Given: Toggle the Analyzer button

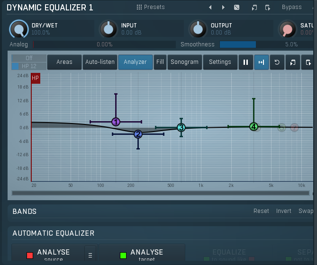Looking at the screenshot, I should coord(135,62).
